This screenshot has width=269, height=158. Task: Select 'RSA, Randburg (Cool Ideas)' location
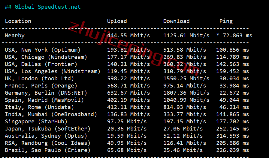(47, 143)
